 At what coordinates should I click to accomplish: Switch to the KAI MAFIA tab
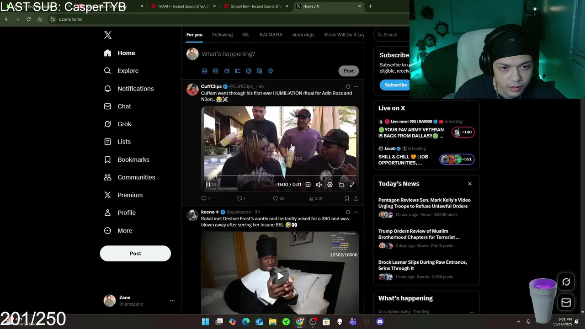pyautogui.click(x=271, y=35)
